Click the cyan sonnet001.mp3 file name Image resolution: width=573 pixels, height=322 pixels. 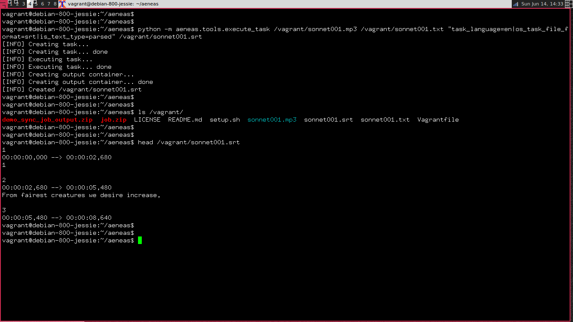coord(272,119)
